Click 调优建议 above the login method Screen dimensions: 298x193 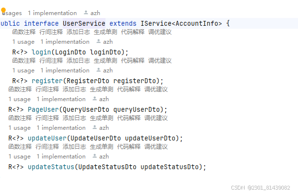[160, 32]
